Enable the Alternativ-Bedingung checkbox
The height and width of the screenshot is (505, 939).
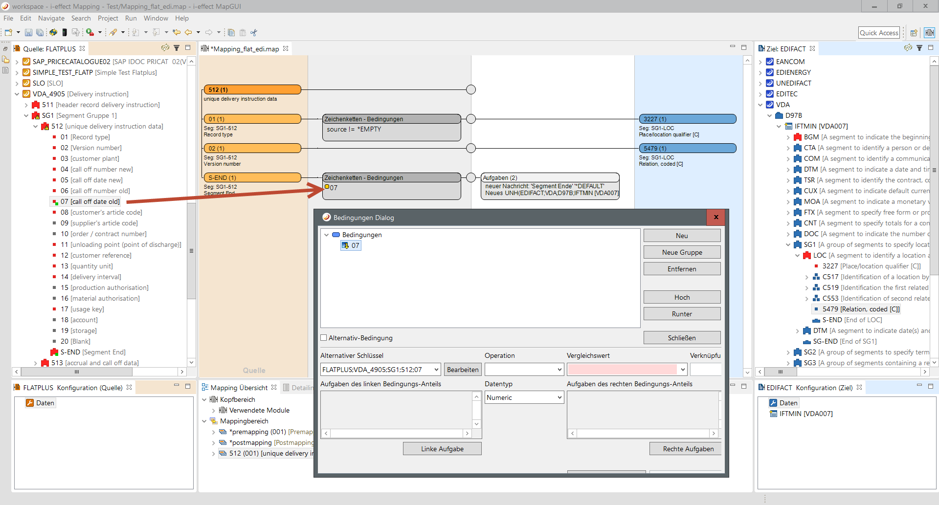tap(324, 338)
